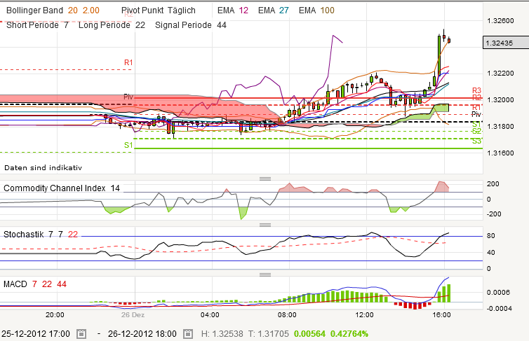Click the 1.32000 price axis label

click(x=500, y=100)
